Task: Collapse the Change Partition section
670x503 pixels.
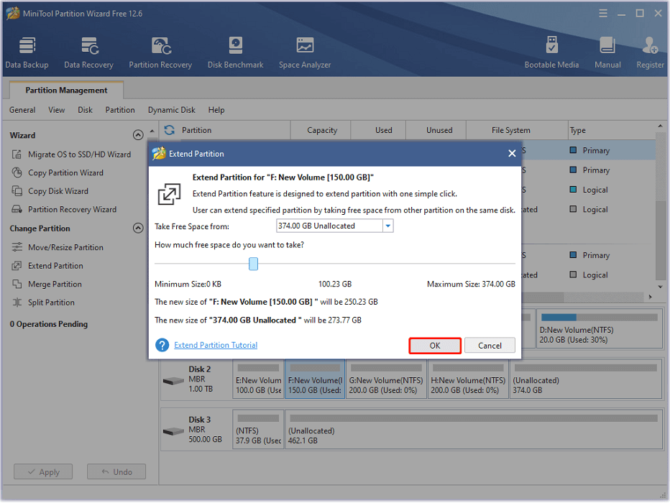Action: coord(138,228)
